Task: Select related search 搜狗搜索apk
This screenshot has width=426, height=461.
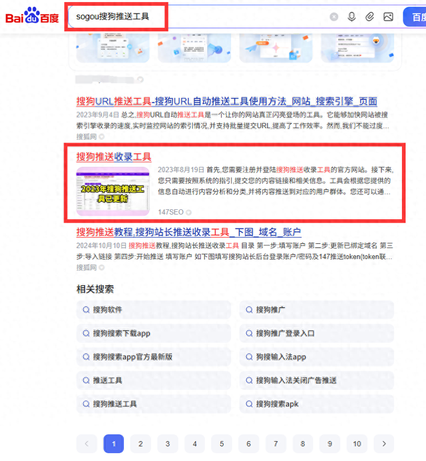Action: click(317, 404)
